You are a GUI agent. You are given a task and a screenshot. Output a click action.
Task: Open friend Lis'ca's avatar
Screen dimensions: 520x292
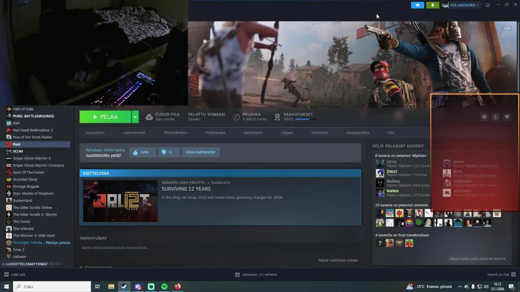[x=380, y=163]
